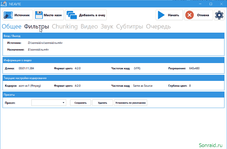Open the Субтитры tab
The width and height of the screenshot is (227, 149).
[x=129, y=27]
